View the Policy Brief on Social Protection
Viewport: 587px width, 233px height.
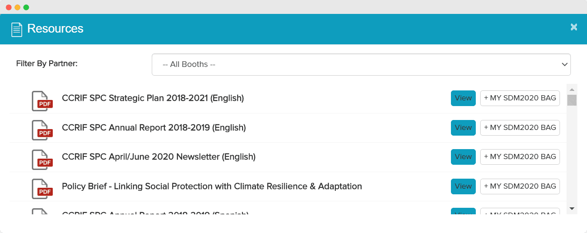coord(463,186)
